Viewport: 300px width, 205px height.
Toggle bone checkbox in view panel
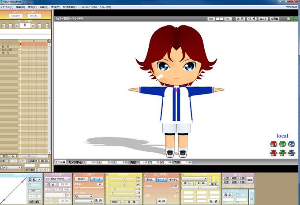241,186
